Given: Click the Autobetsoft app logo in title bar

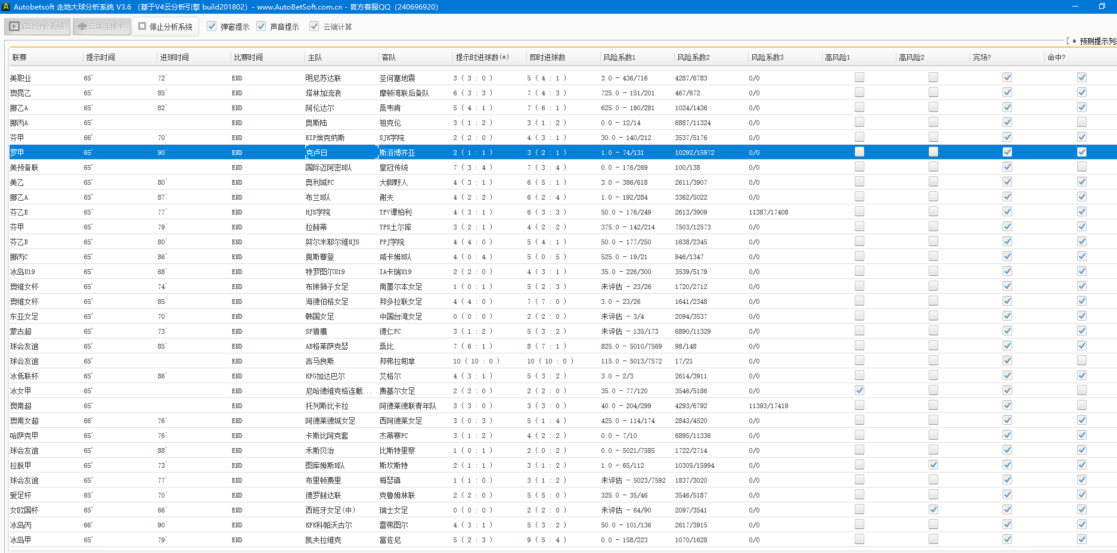Looking at the screenshot, I should [6, 7].
